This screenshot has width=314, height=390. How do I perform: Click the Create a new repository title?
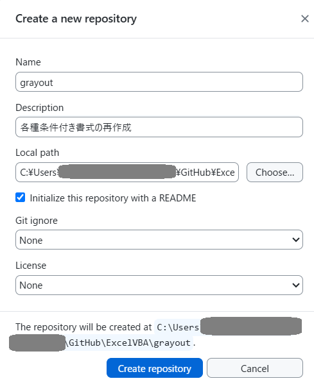point(76,19)
